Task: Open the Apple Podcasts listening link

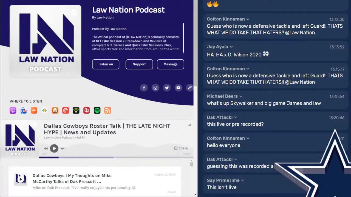Action: click(x=13, y=111)
